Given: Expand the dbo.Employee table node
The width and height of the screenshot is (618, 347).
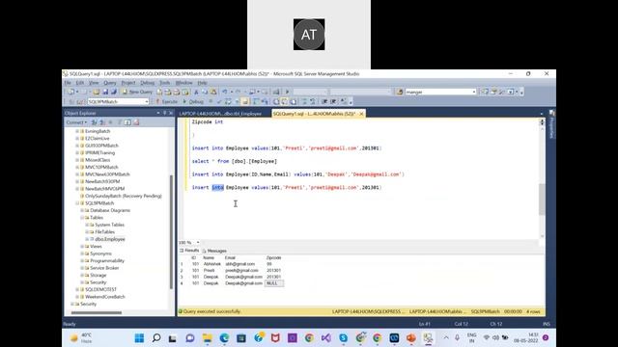Looking at the screenshot, I should click(x=87, y=239).
